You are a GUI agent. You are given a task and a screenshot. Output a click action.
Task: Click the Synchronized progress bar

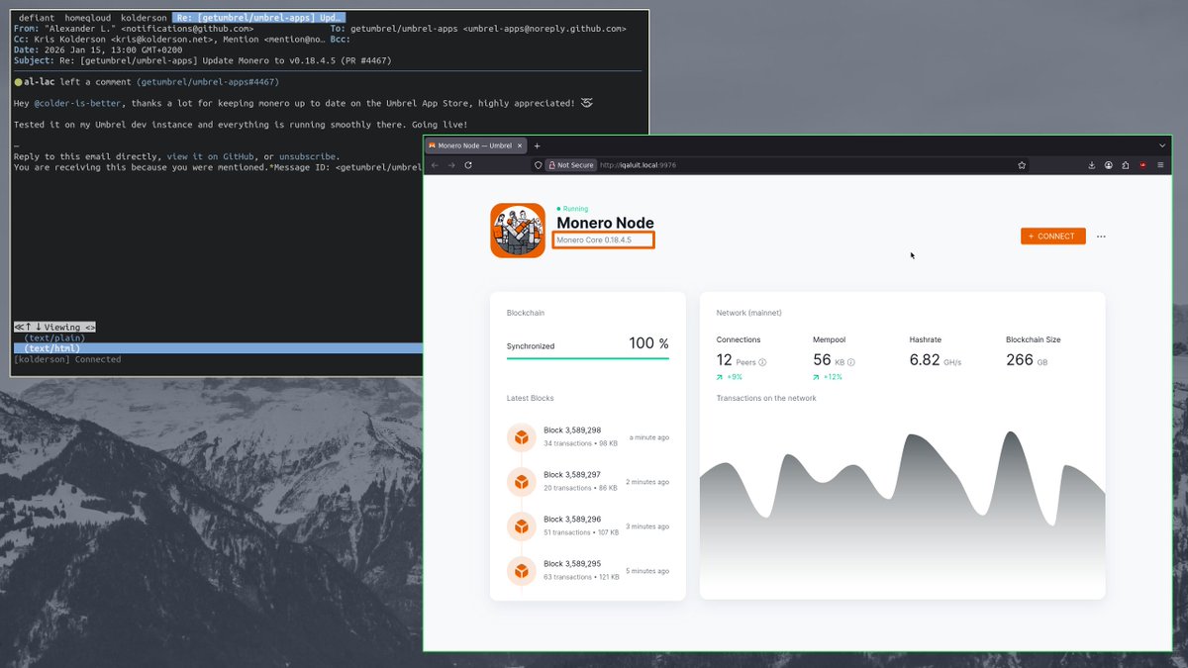(x=588, y=358)
